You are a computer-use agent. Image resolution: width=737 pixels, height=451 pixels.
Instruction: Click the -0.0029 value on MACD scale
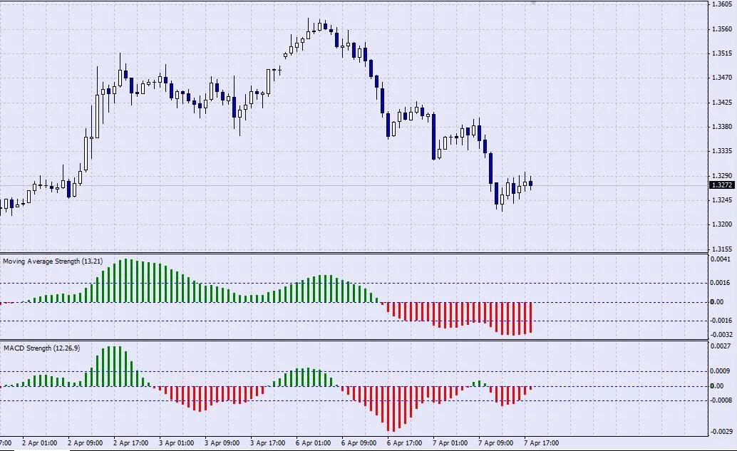(721, 432)
